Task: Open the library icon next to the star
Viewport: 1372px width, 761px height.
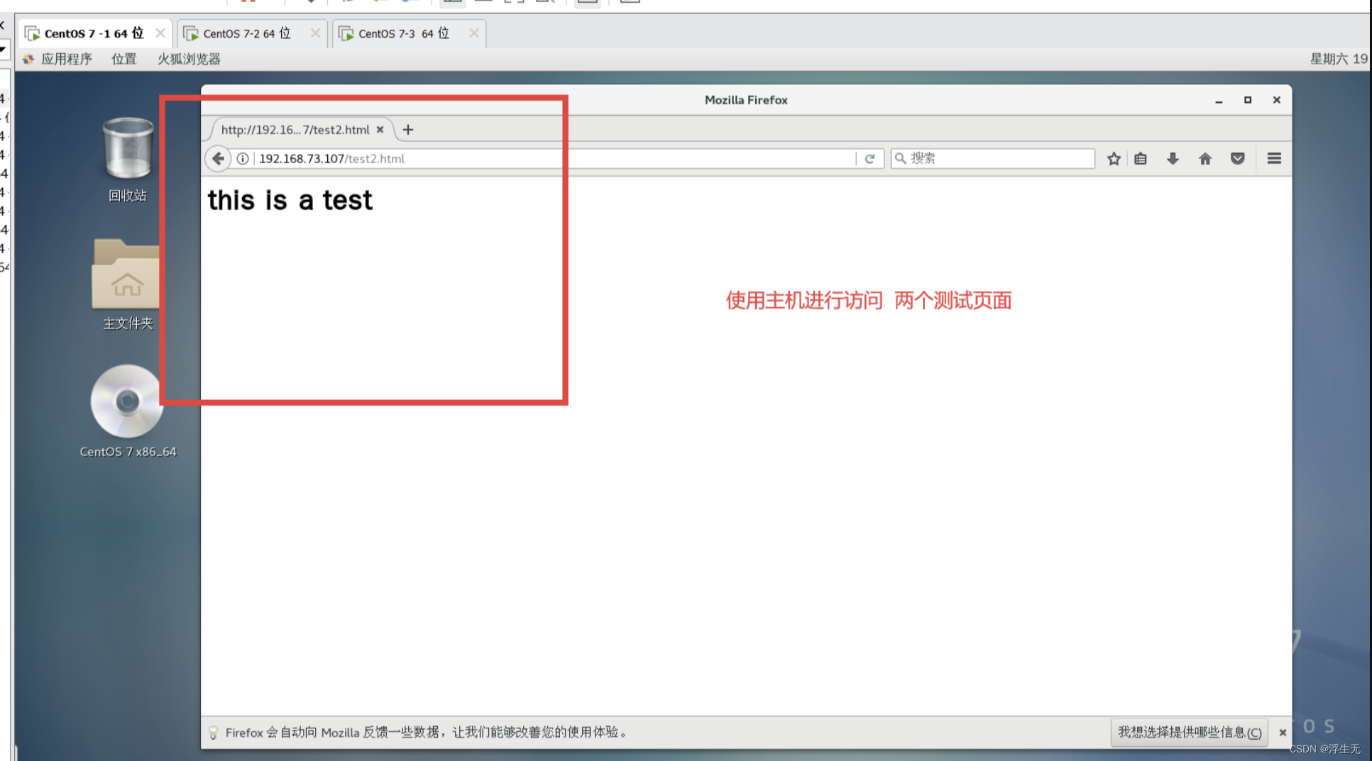Action: click(x=1140, y=158)
